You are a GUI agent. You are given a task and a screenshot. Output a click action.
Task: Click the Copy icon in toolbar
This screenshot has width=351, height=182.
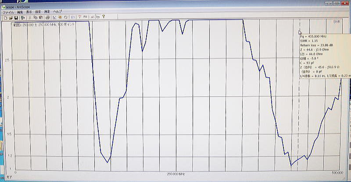(35, 17)
